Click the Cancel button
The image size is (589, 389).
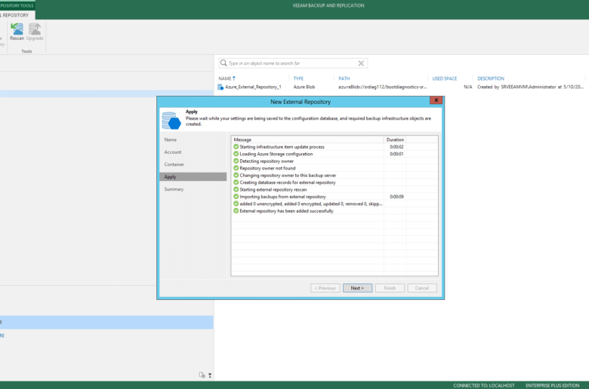point(422,288)
